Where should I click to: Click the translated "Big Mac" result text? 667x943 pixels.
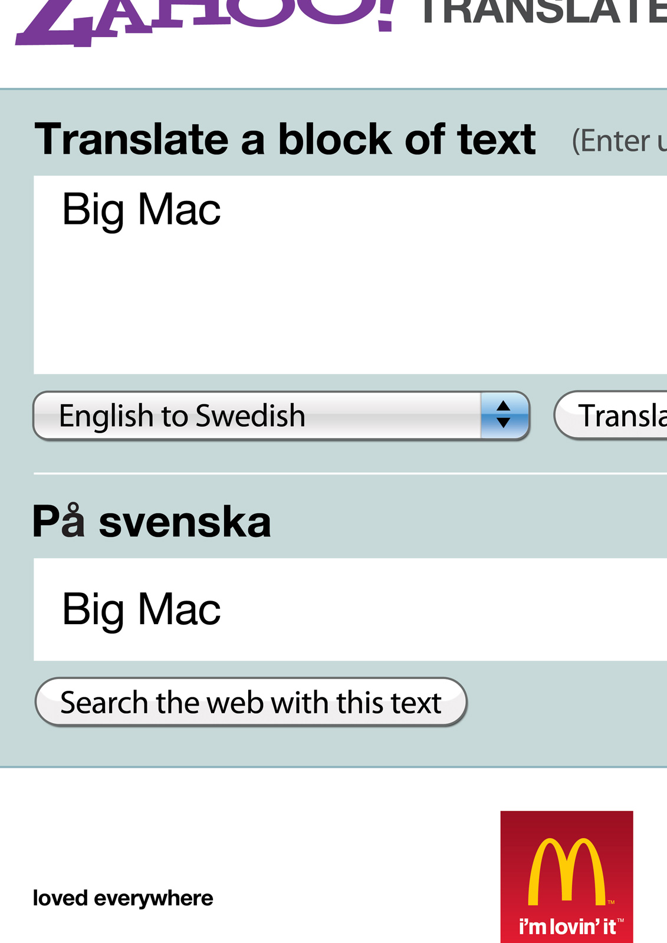[142, 609]
